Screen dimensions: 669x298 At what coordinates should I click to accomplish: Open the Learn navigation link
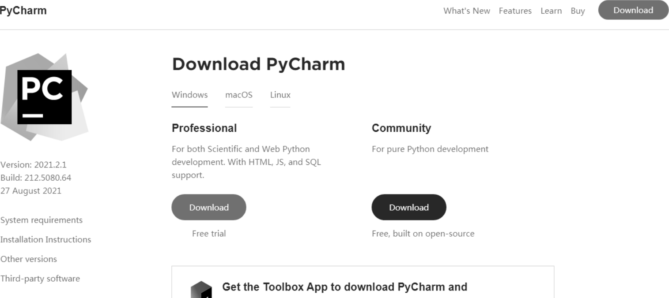coord(551,11)
